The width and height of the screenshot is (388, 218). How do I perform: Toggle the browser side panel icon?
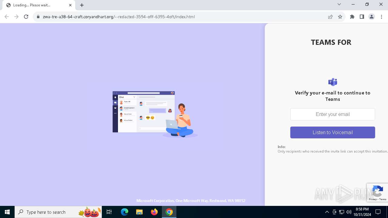(362, 17)
